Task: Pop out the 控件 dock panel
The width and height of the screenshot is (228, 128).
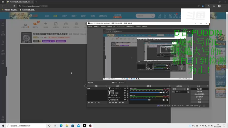Action: click(x=207, y=86)
